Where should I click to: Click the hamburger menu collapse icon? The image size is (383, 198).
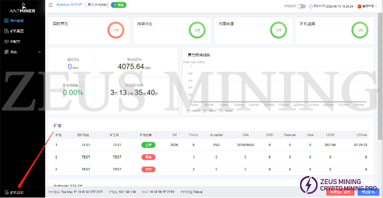click(x=49, y=5)
